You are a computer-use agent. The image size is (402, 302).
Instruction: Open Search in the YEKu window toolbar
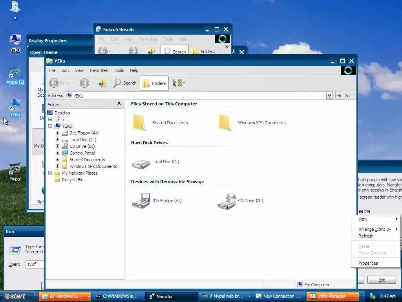click(x=125, y=83)
